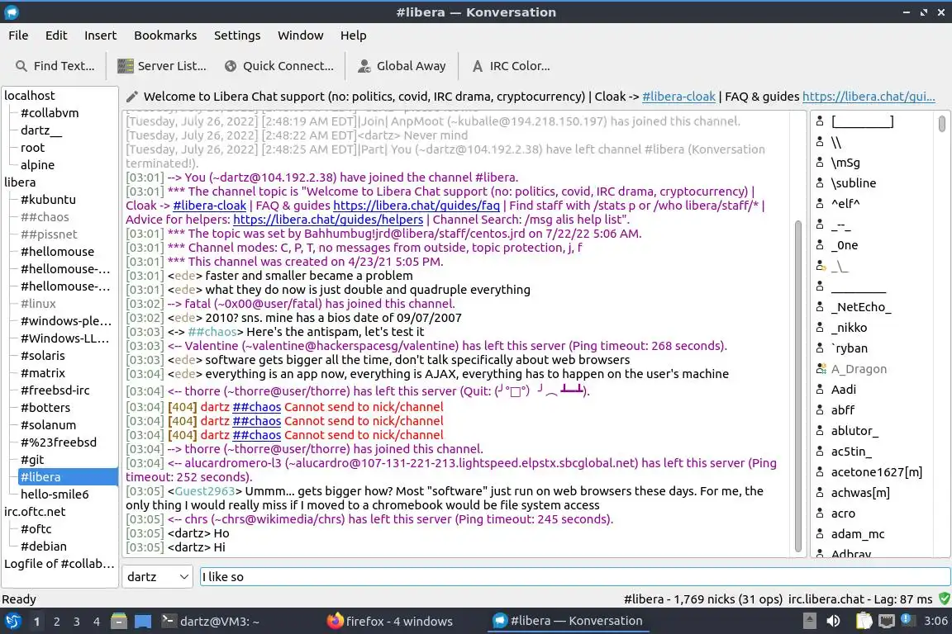The width and height of the screenshot is (952, 634).
Task: Open Logfile of #collab... tab
Action: coord(59,564)
